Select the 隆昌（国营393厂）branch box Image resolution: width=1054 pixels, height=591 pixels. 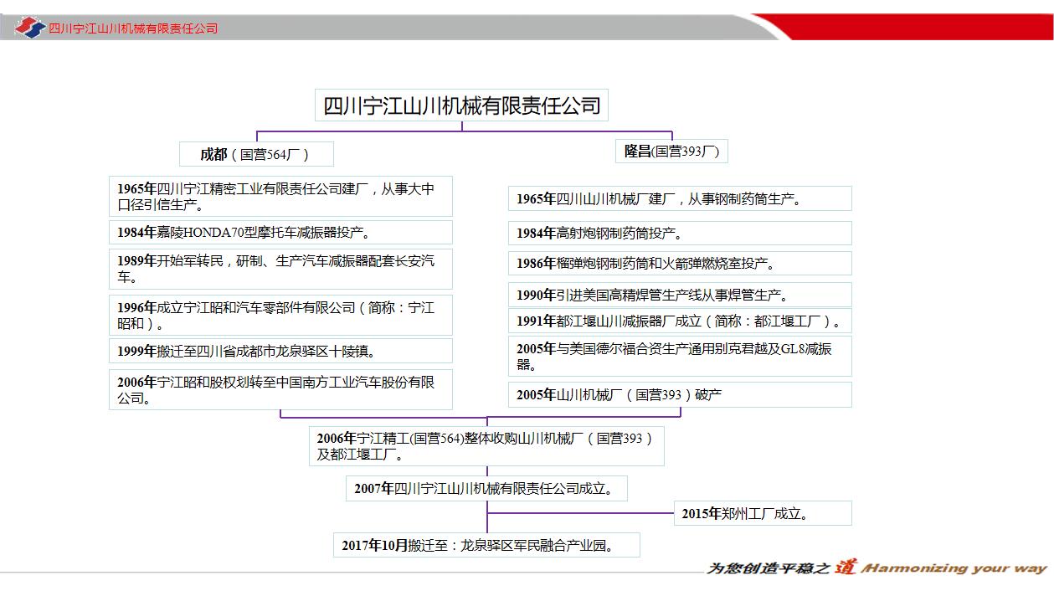pyautogui.click(x=671, y=151)
